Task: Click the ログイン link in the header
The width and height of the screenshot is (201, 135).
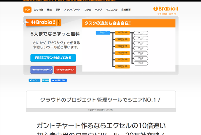Action: [173, 14]
